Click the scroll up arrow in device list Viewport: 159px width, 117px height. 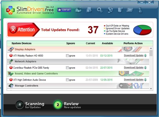click(151, 48)
